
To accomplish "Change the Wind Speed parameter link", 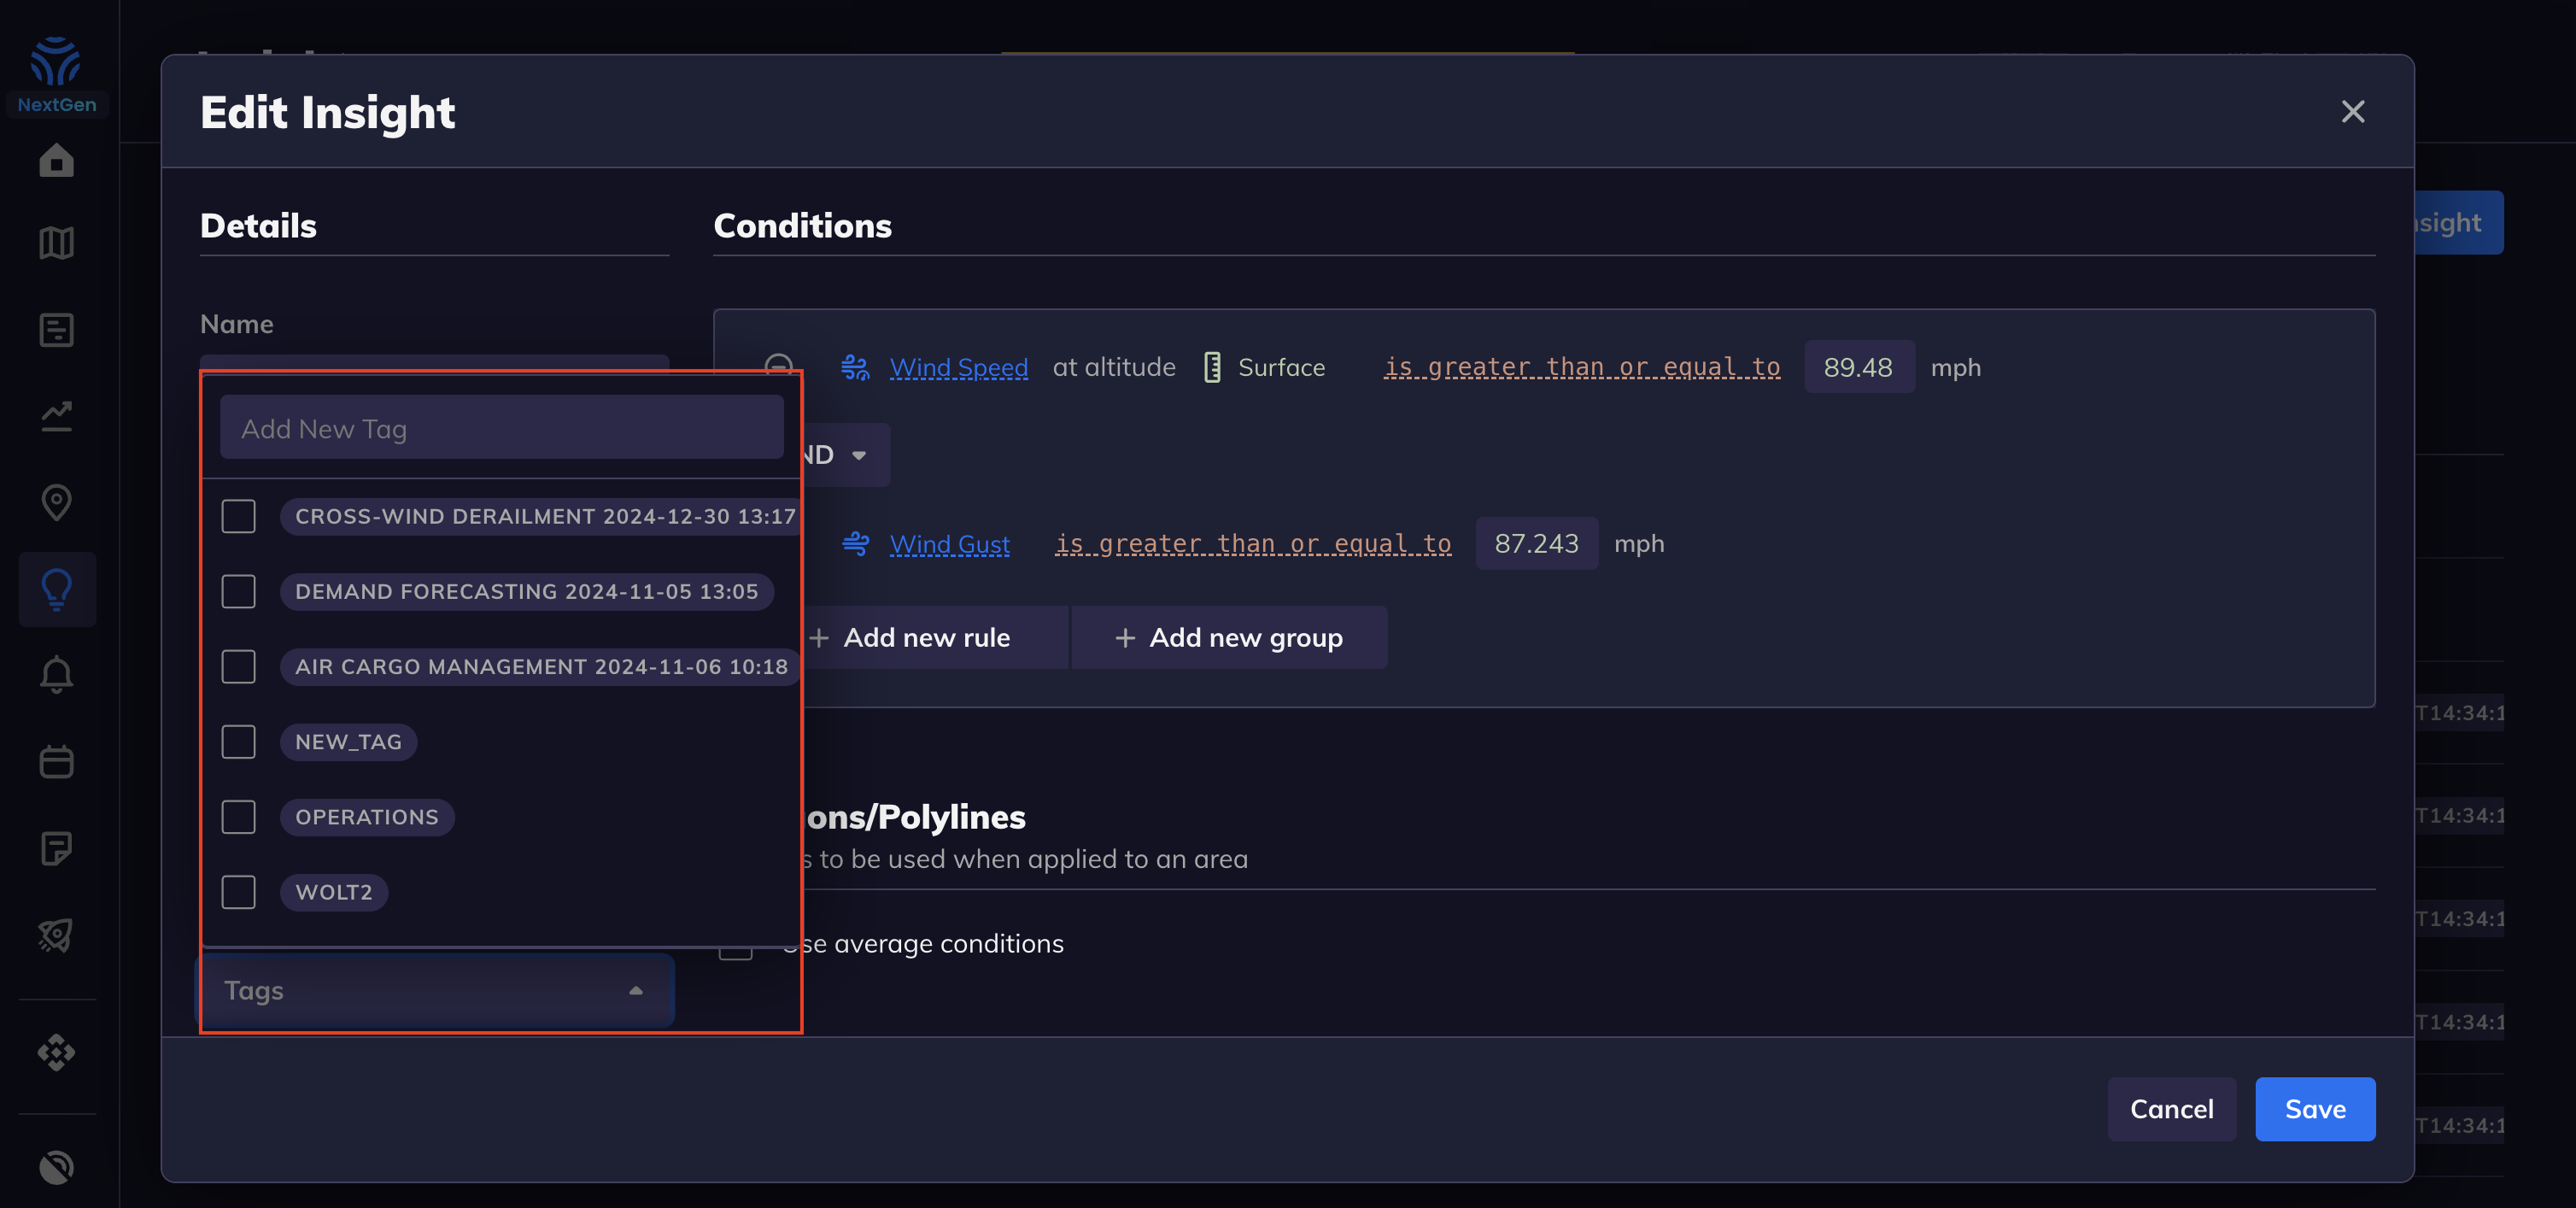I will [958, 367].
